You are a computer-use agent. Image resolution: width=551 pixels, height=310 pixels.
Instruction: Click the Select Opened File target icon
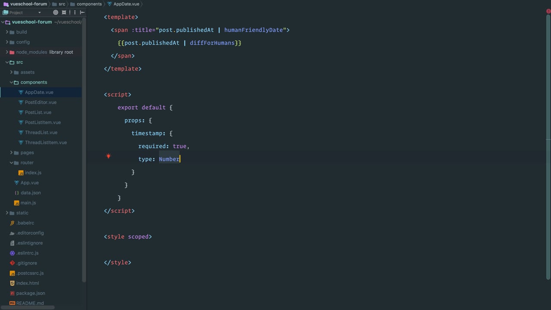tap(56, 12)
